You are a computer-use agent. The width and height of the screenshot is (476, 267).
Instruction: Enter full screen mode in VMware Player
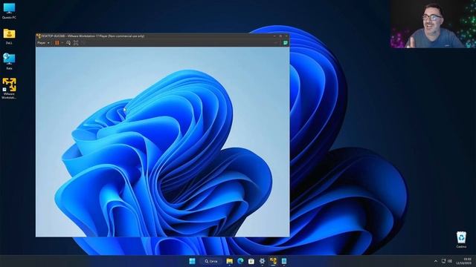76,43
